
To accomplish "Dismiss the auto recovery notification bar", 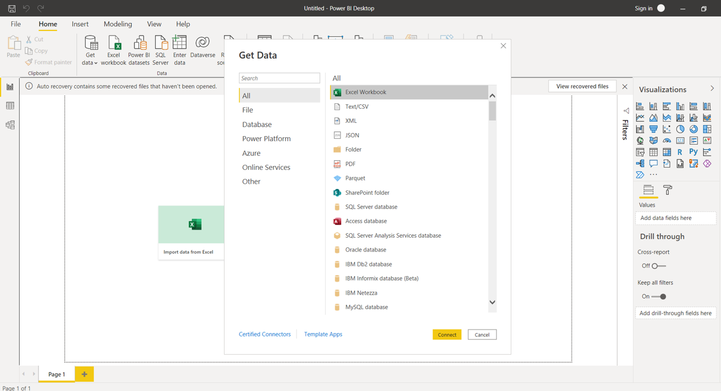I will point(625,87).
